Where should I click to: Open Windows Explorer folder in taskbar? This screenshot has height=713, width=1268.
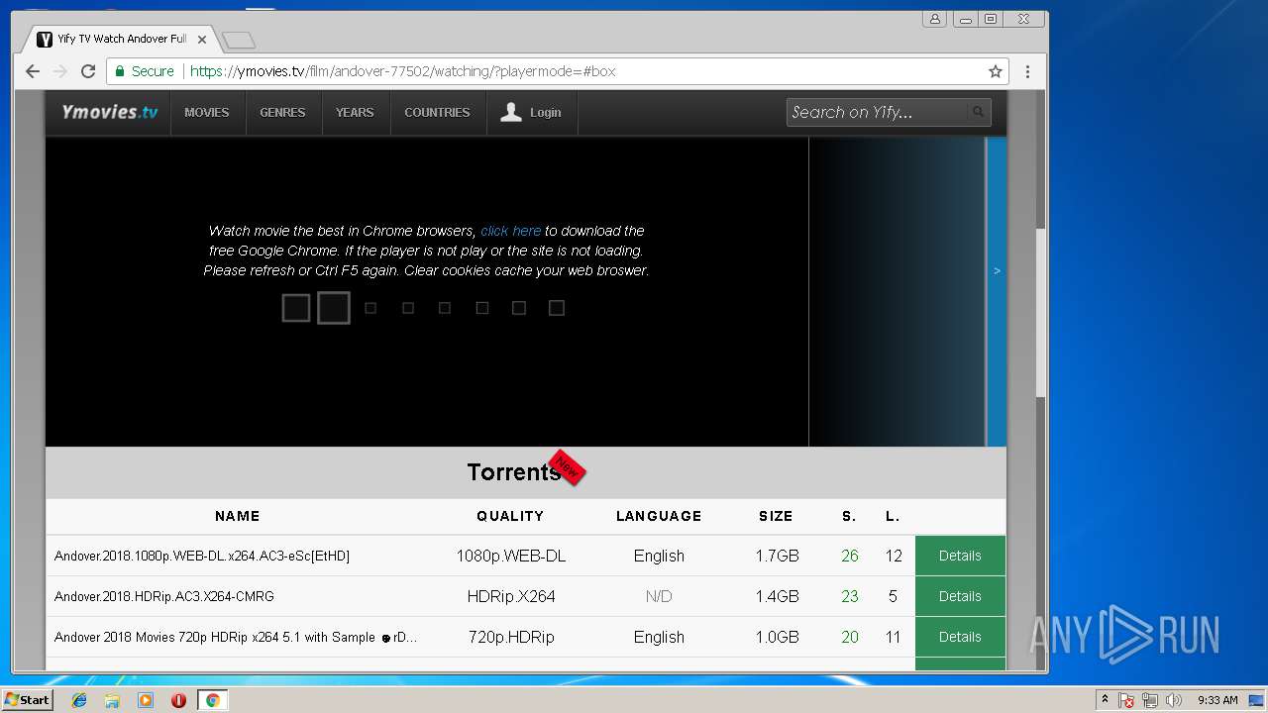pyautogui.click(x=112, y=700)
